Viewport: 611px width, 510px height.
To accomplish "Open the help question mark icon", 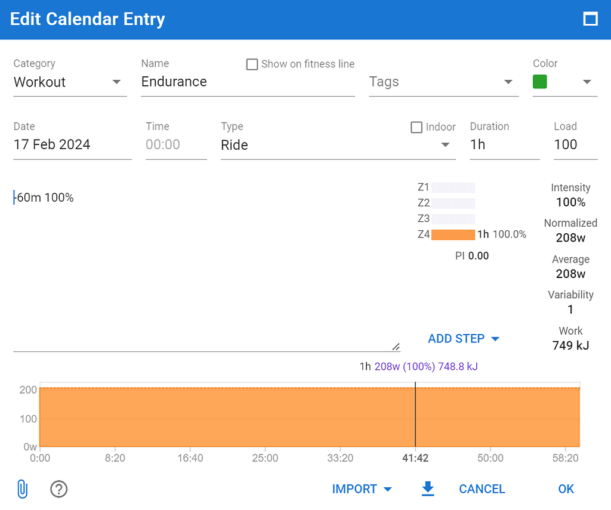I will tap(59, 489).
